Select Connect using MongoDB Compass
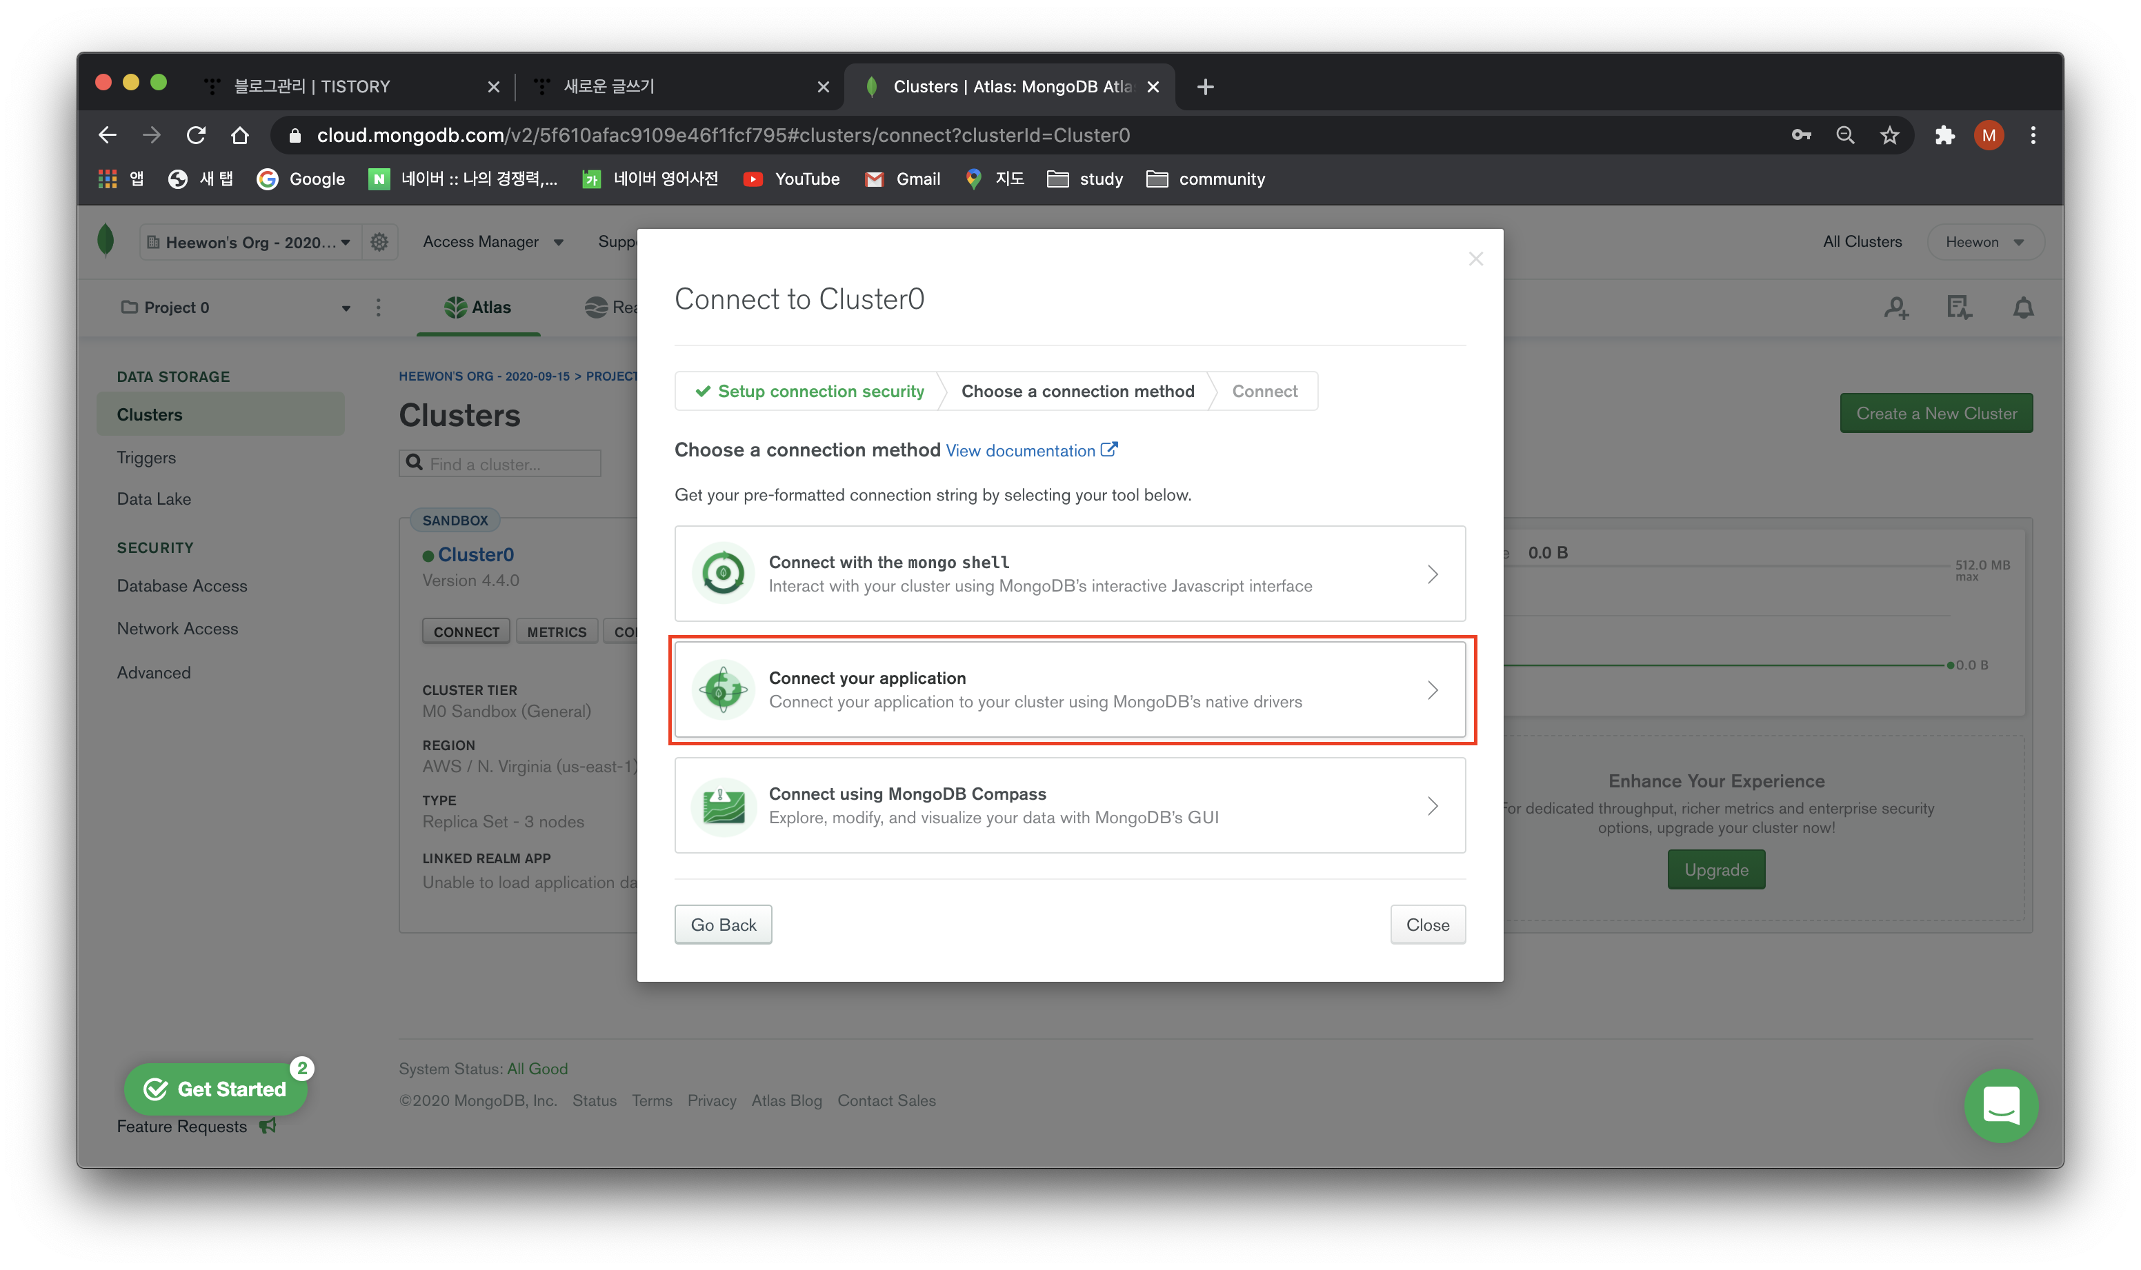Image resolution: width=2141 pixels, height=1270 pixels. (1069, 805)
